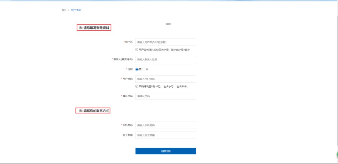Click the 联系人 real name input field
Viewport: 338px width, 164px height.
166,59
